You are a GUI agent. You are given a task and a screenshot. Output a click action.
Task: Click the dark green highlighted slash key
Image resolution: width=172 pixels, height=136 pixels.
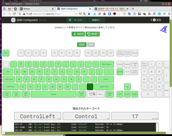click(90, 87)
